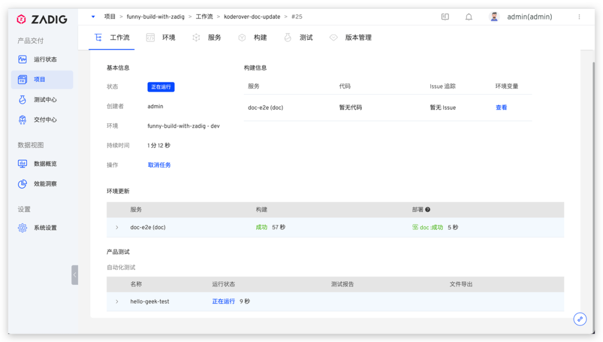Viewport: 603px width, 342px height.
Task: Click admin(admin) username
Action: click(x=529, y=17)
